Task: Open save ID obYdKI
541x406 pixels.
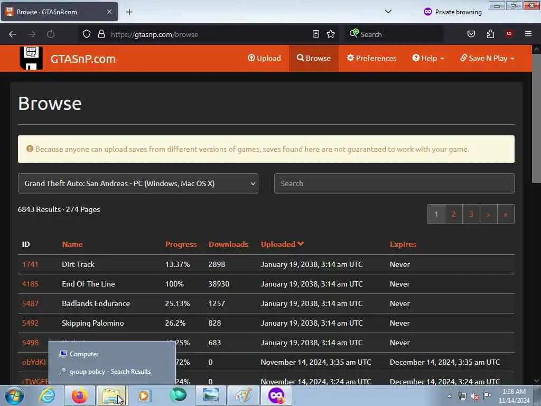Action: [x=33, y=362]
